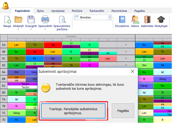
Task: Expand the arrow under Atidaryti
Action: (18, 29)
